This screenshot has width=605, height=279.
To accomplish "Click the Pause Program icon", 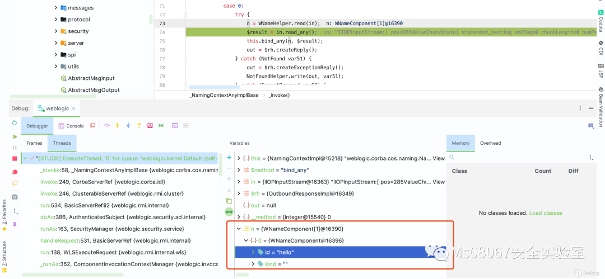I will tap(15, 148).
